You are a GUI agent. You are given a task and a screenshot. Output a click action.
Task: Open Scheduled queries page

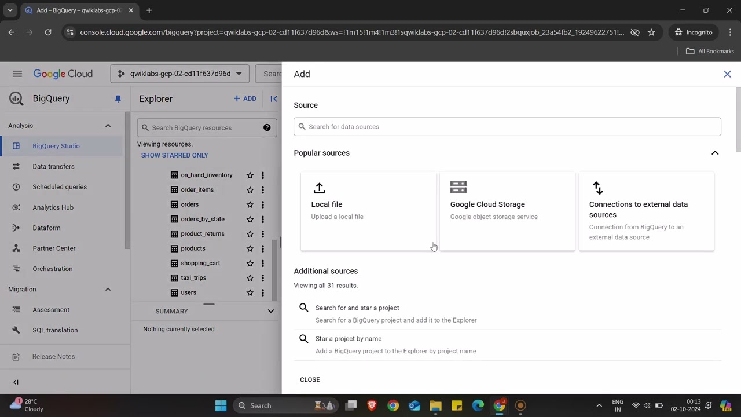point(61,187)
